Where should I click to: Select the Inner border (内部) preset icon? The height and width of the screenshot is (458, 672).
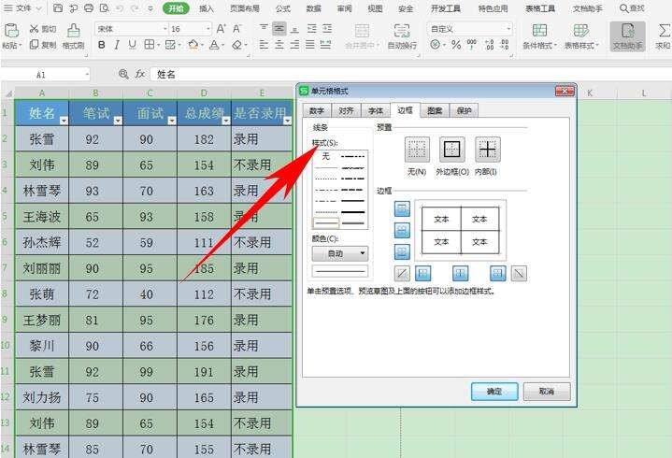point(487,149)
